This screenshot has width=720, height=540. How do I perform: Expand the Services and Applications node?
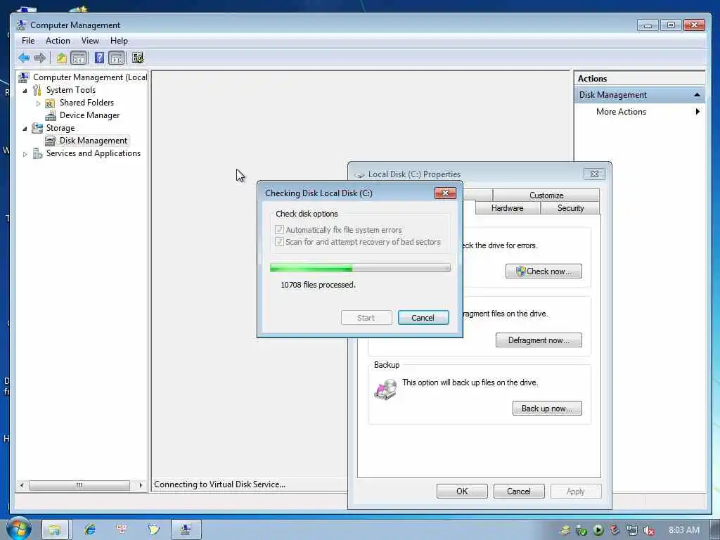click(x=25, y=154)
